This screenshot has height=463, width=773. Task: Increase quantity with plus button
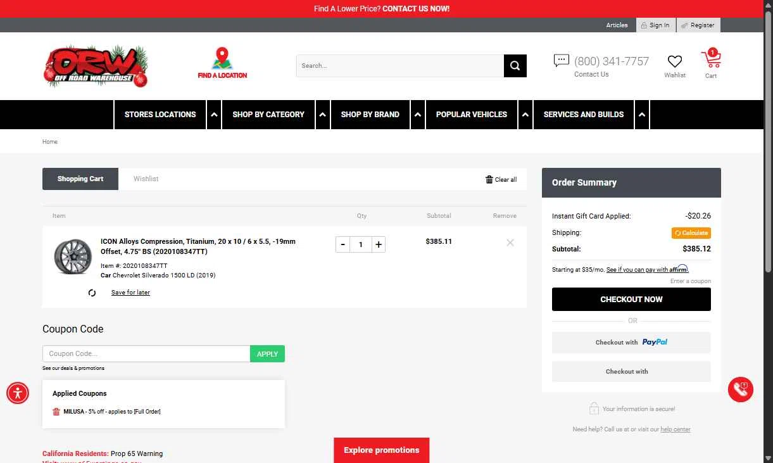click(379, 244)
